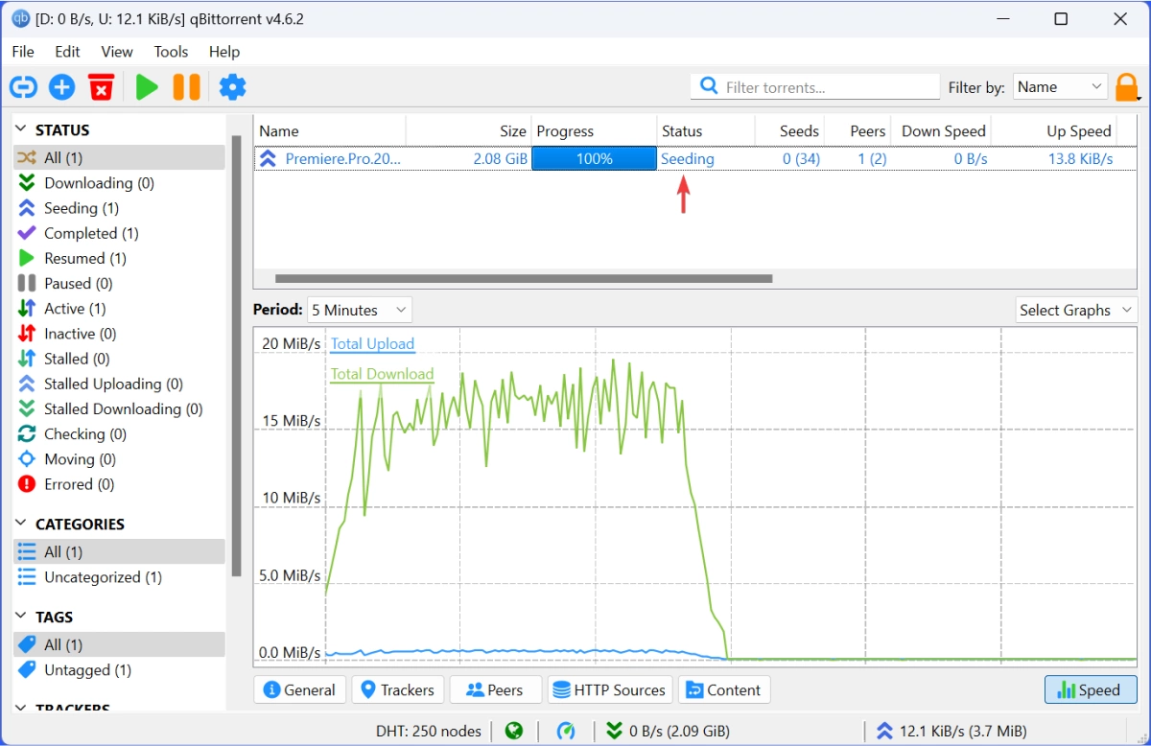Collapse the TAGS section
This screenshot has width=1151, height=746.
tap(21, 617)
